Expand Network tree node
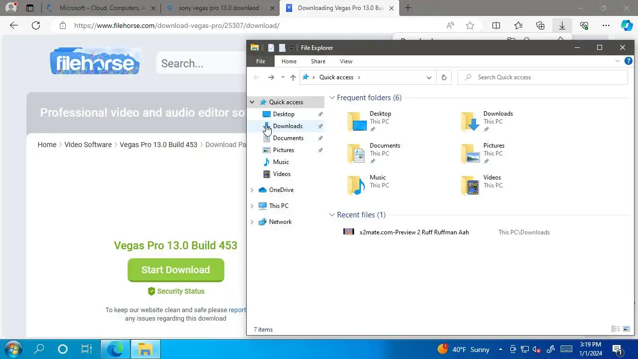The image size is (638, 359). (x=252, y=222)
